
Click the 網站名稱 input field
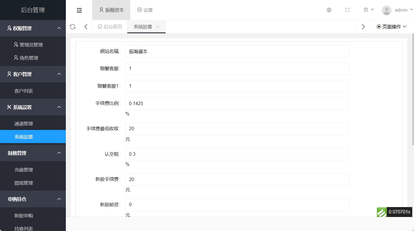pyautogui.click(x=237, y=51)
